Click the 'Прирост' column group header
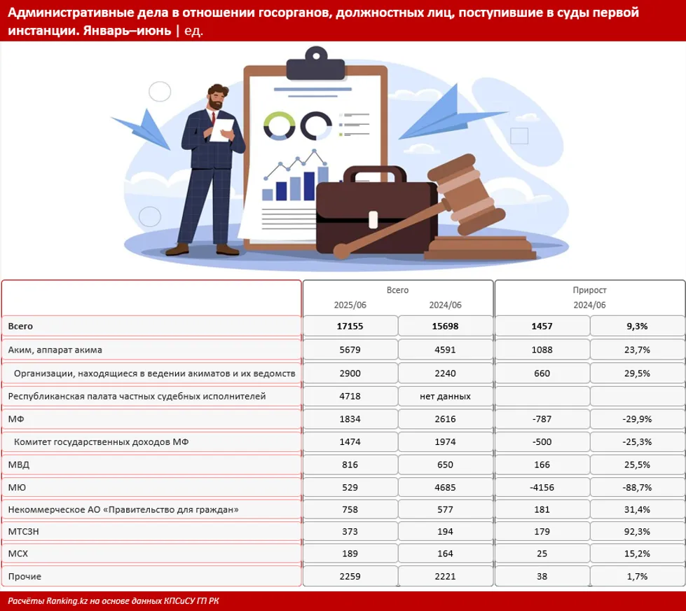The height and width of the screenshot is (611, 686). [589, 289]
